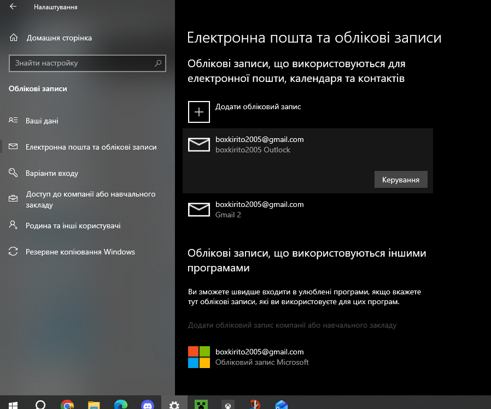The image size is (491, 409).
Task: Click the plus icon to add account
Action: click(199, 112)
